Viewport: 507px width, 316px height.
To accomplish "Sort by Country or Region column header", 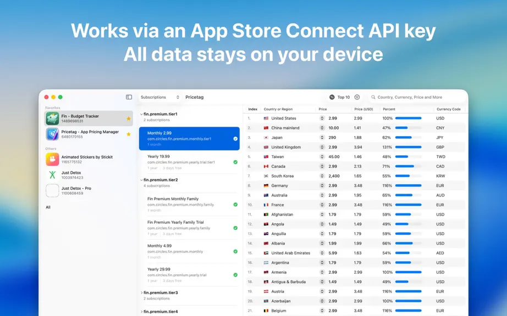I will 278,109.
